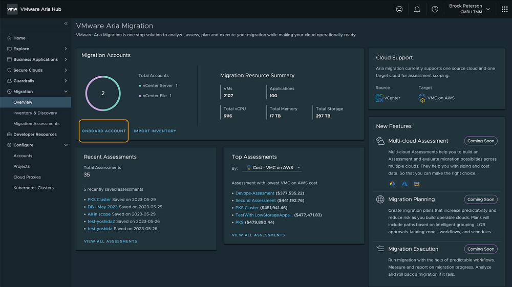512x287 pixels.
Task: Click the VMC on AWS target icon
Action: click(x=422, y=98)
